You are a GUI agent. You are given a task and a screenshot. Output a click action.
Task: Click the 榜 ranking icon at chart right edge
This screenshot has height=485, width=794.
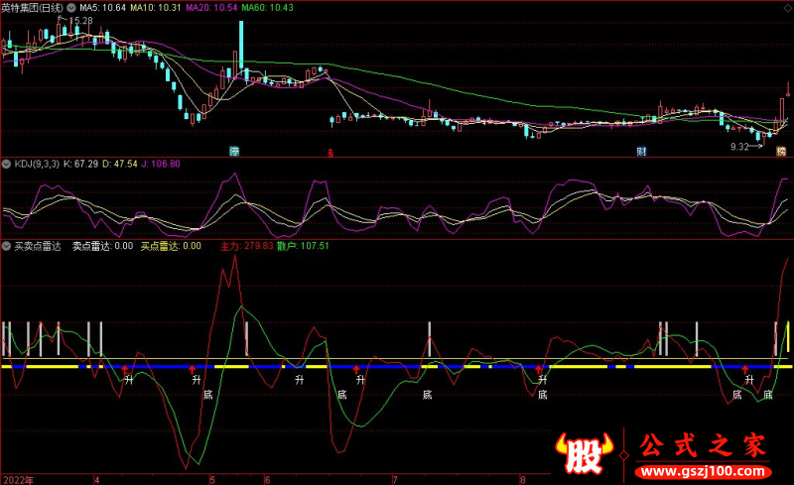[x=781, y=152]
